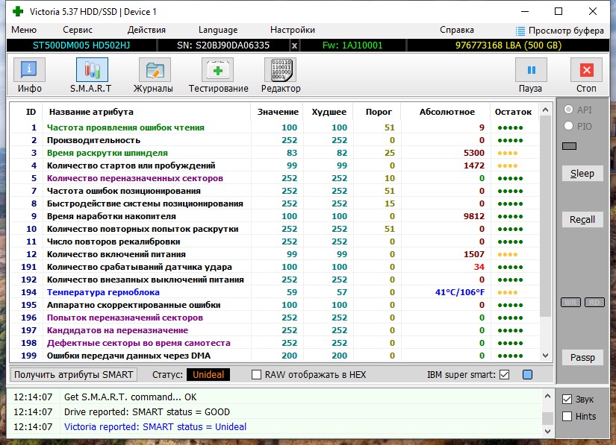Image resolution: width=616 pixels, height=445 pixels.
Task: Click the log panel scroll down arrow
Action: point(547,432)
